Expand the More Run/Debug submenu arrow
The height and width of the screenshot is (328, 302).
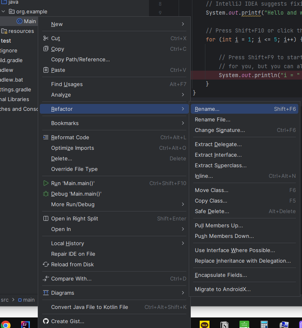point(183,204)
